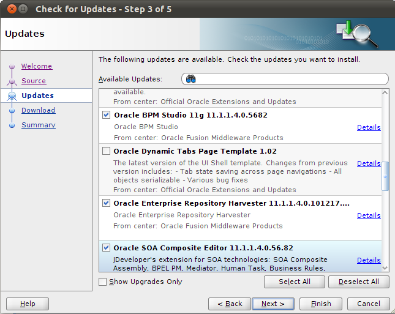The width and height of the screenshot is (395, 314).
Task: Uncheck Oracle BPM Studio 11g update
Action: 107,115
